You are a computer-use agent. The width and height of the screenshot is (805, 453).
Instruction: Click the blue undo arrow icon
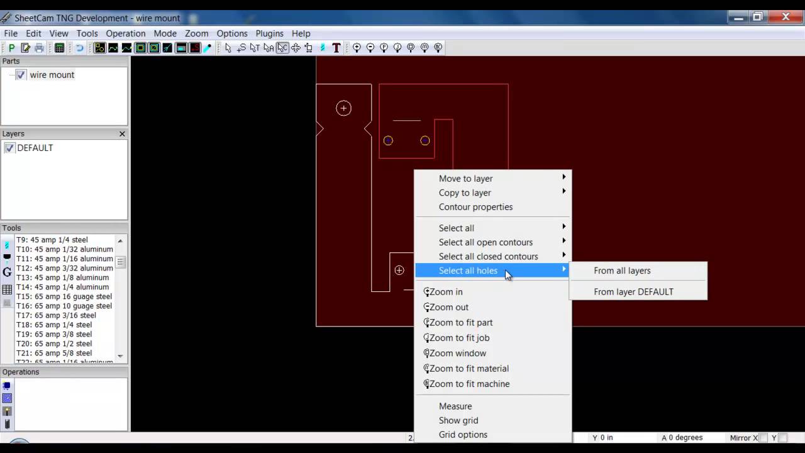coord(79,48)
